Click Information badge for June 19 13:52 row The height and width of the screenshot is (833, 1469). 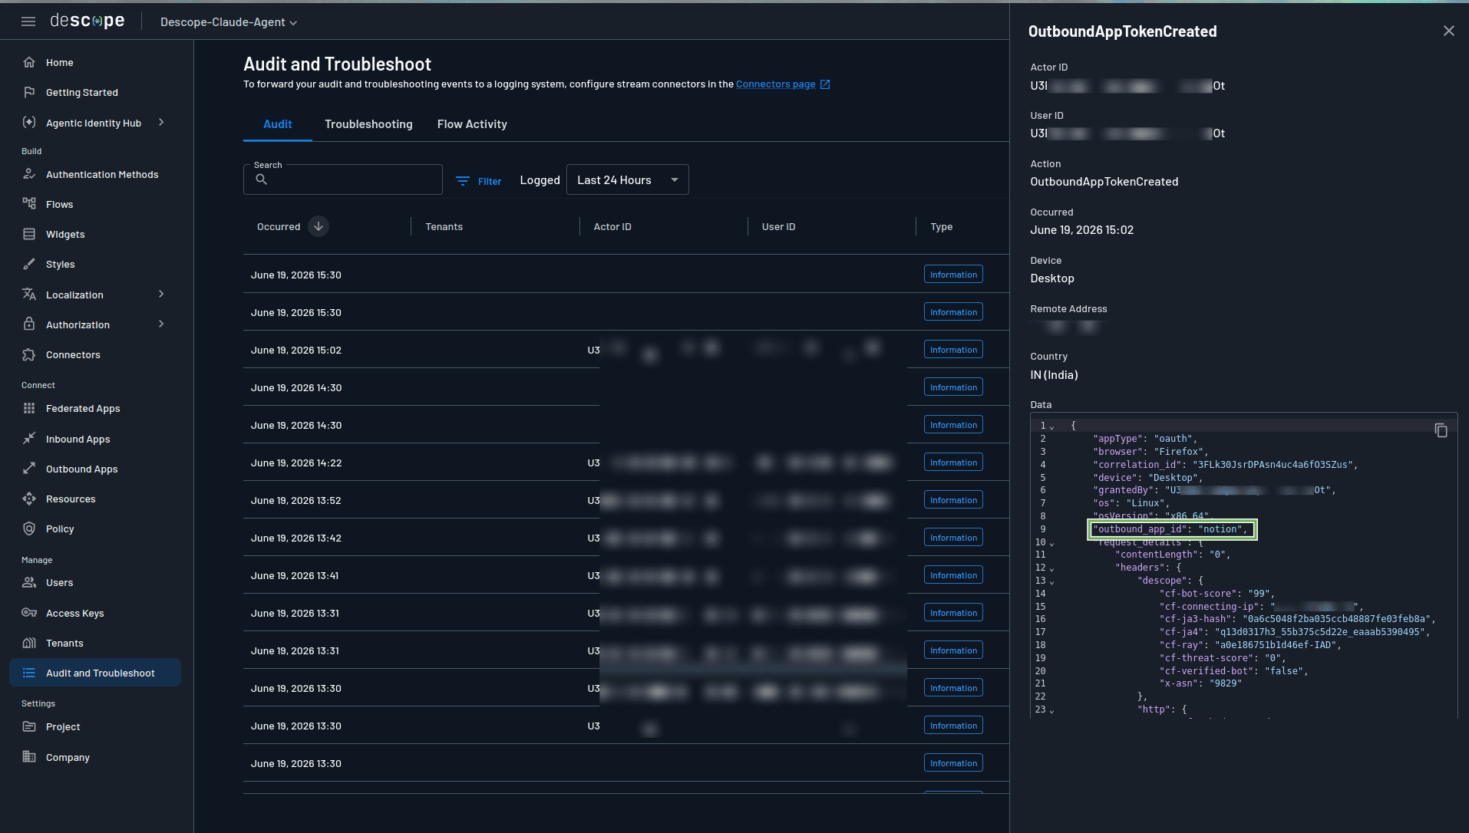(x=953, y=500)
